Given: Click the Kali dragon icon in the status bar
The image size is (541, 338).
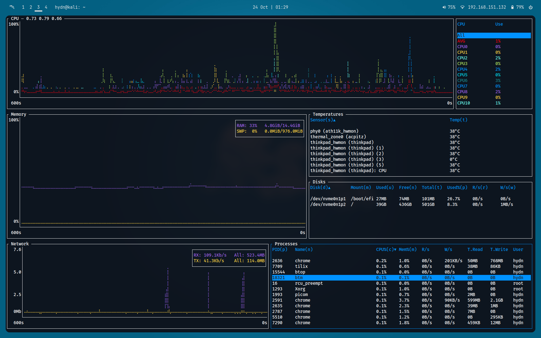Looking at the screenshot, I should tap(11, 7).
